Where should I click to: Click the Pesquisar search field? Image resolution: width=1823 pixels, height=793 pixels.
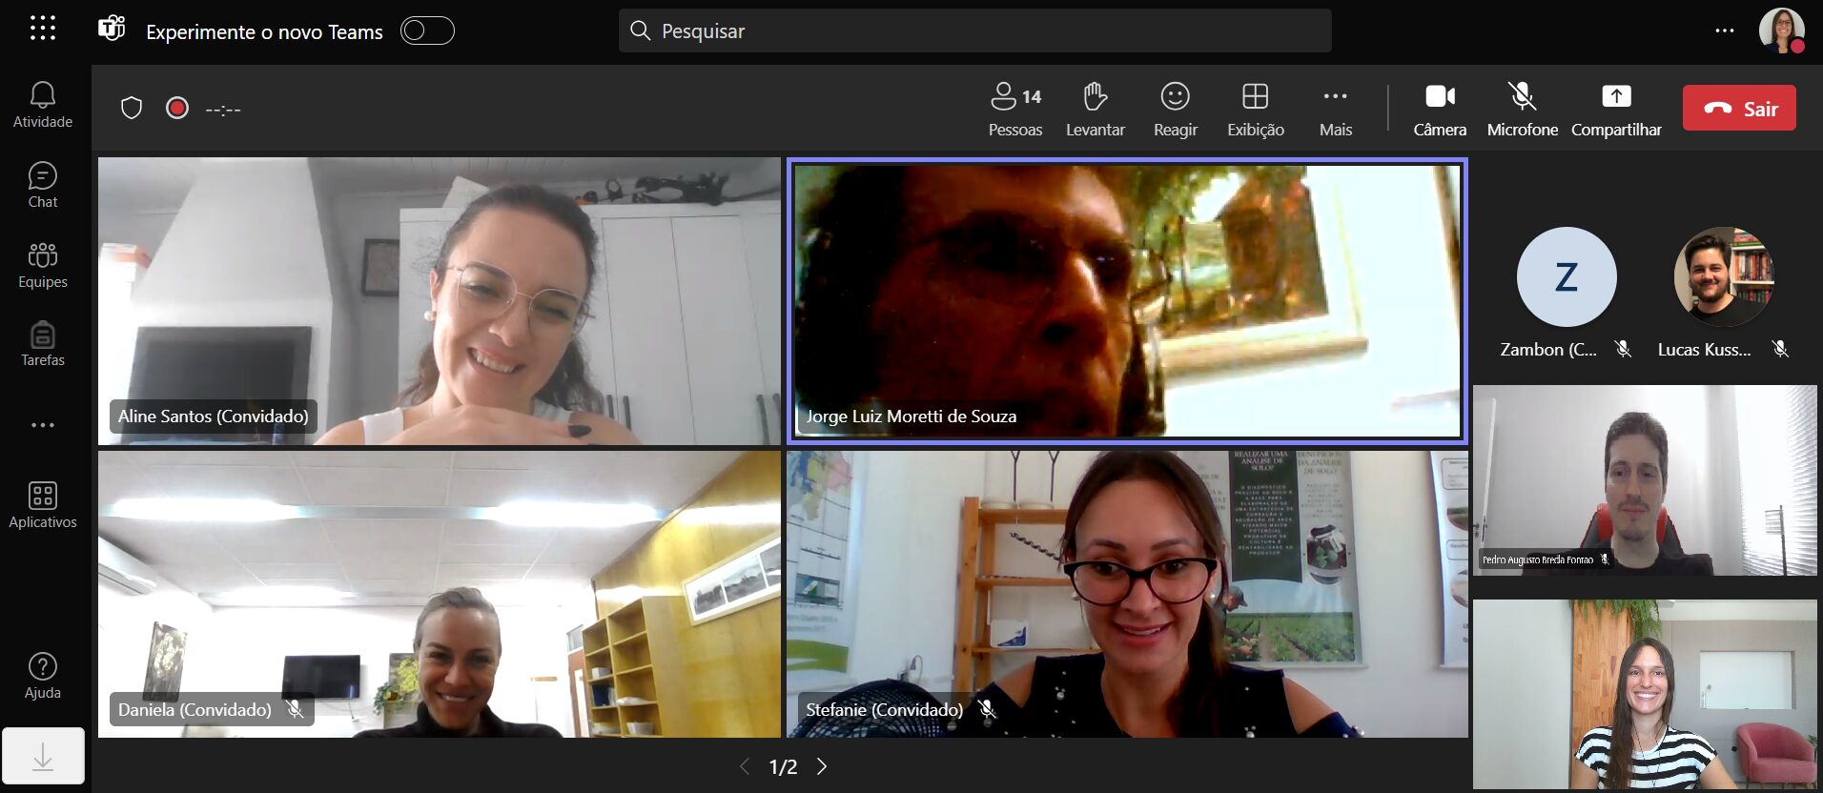point(974,31)
